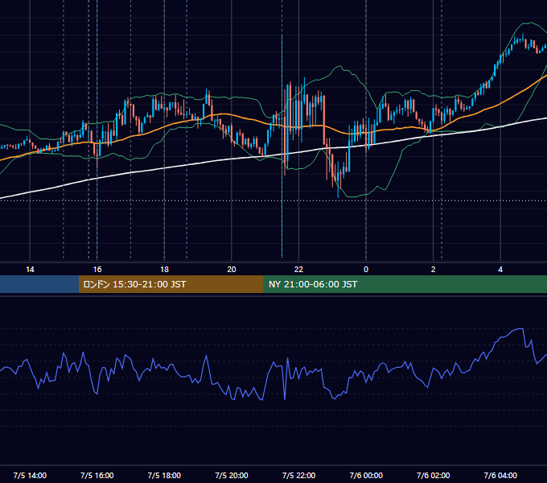Click the 4 hour axis label
The image size is (547, 483).
click(x=500, y=270)
